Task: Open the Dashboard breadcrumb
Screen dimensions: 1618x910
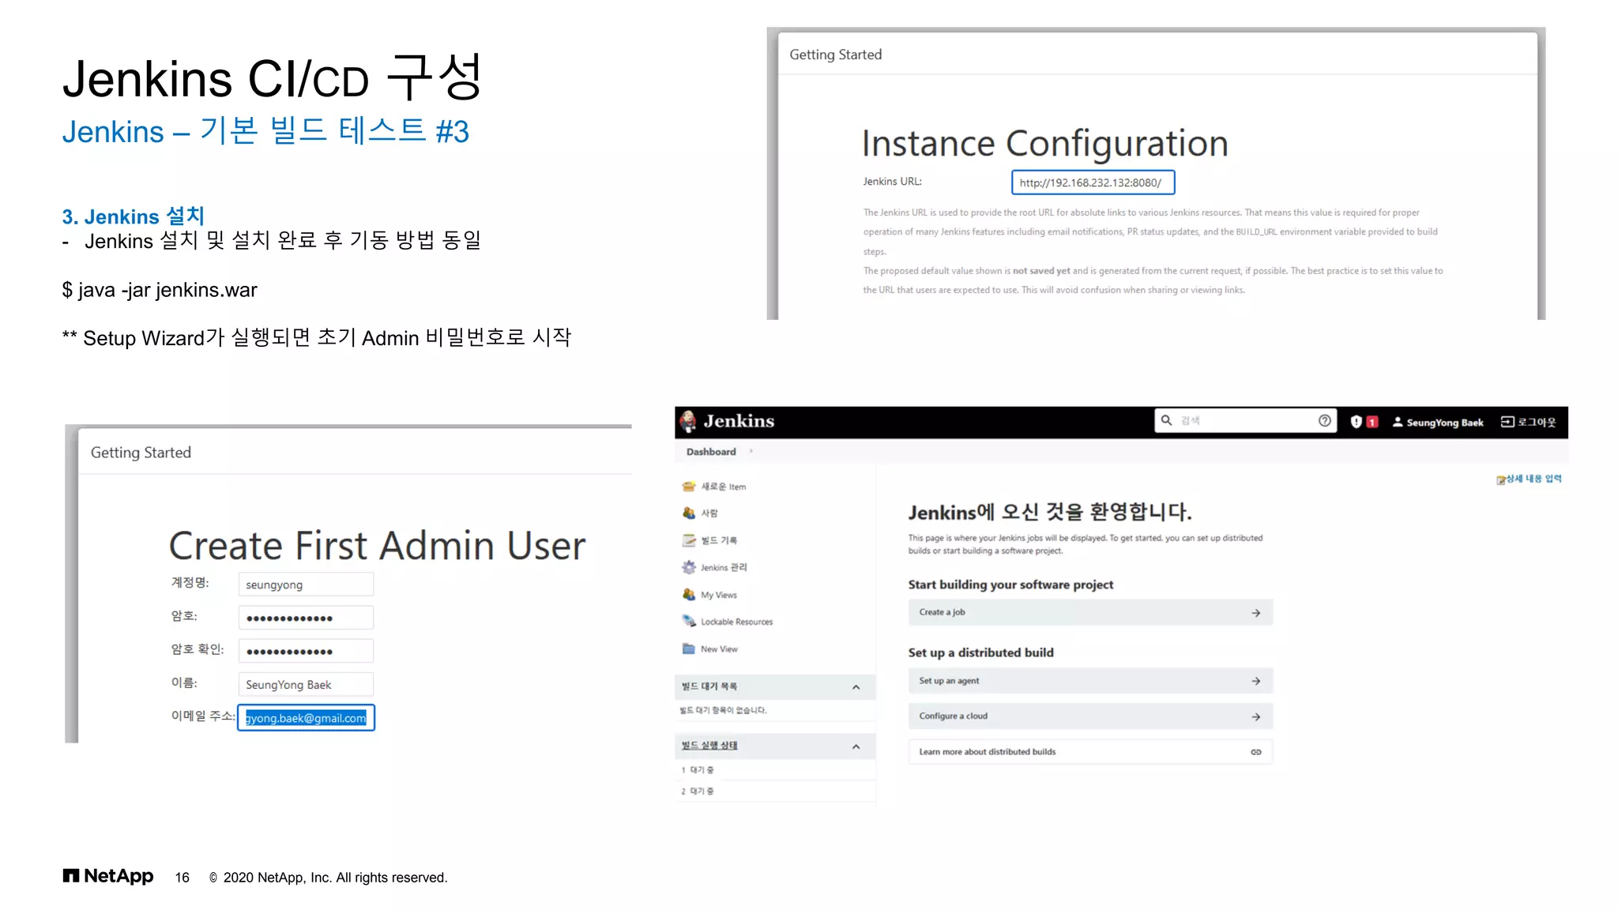Action: click(711, 452)
